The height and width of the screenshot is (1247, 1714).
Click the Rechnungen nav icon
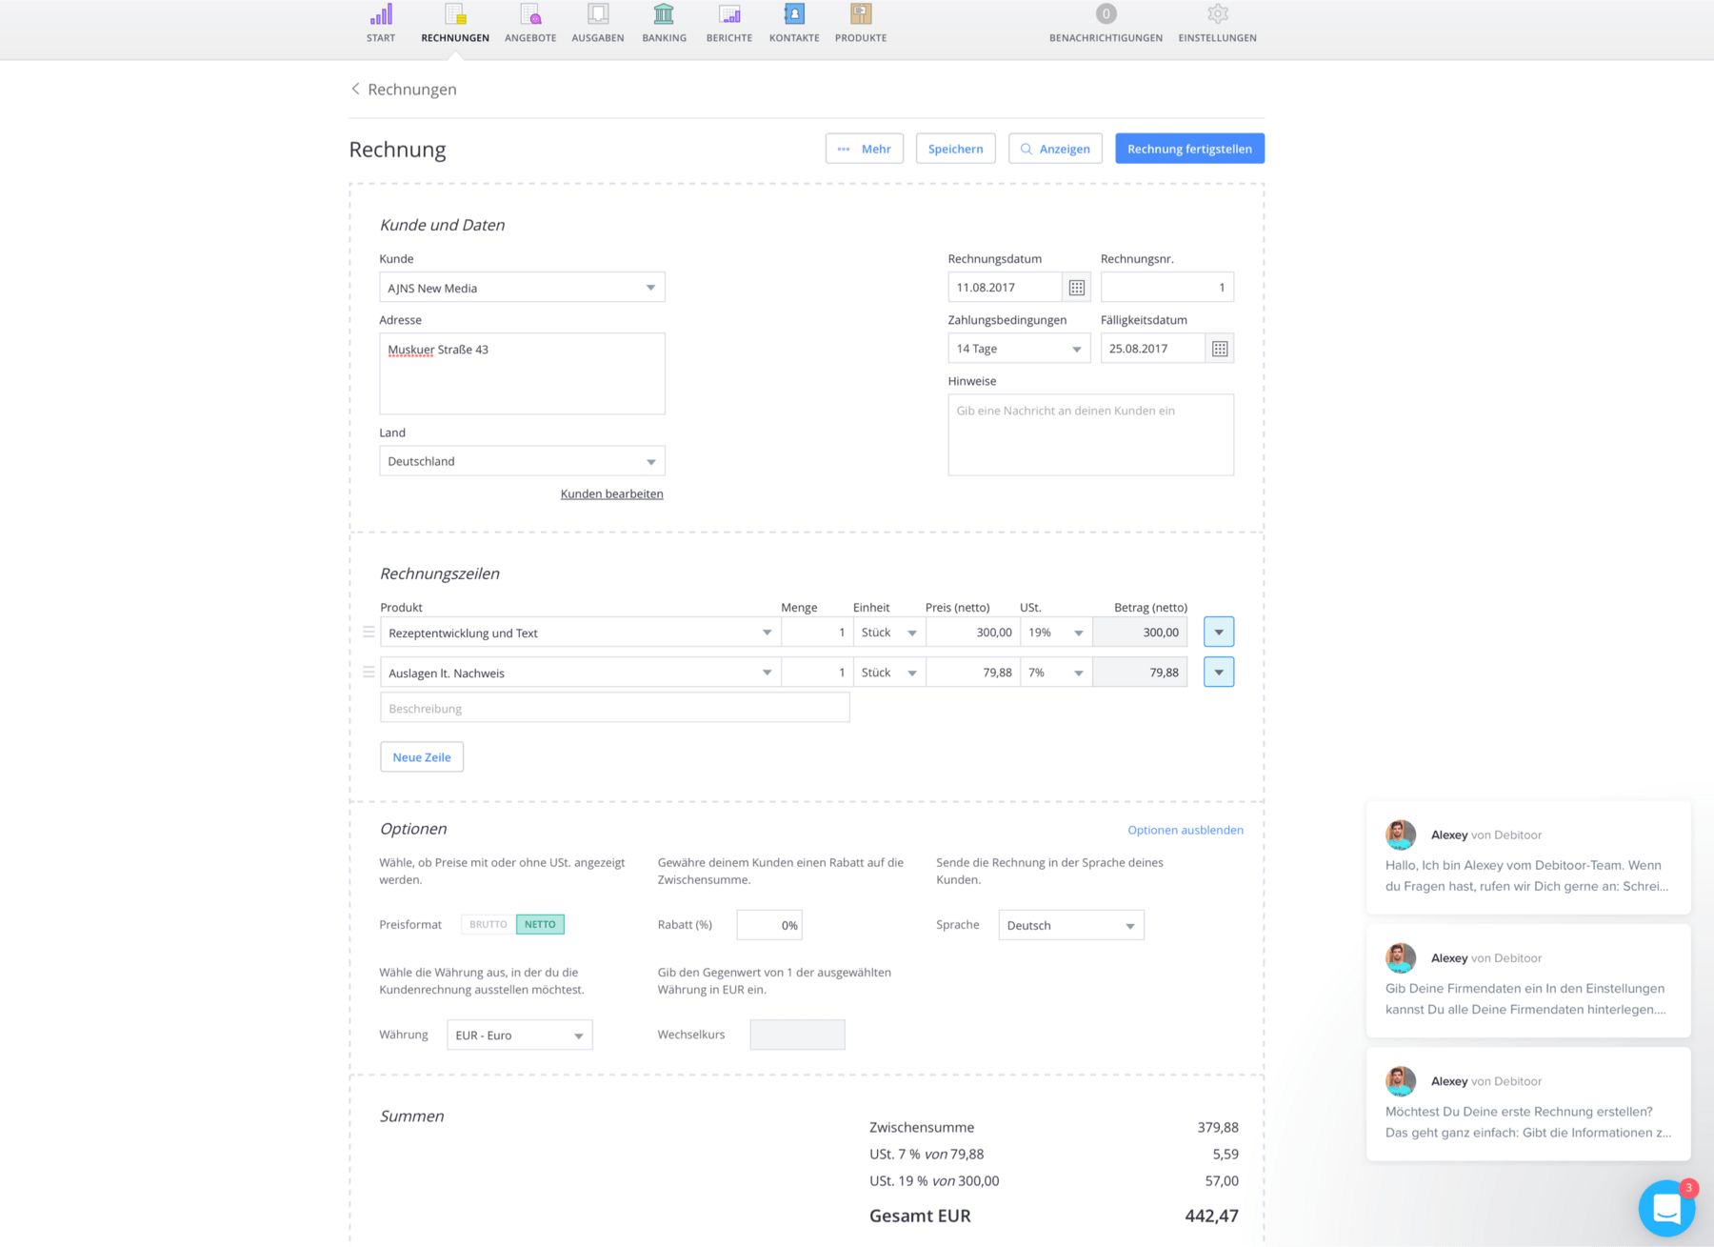point(455,15)
